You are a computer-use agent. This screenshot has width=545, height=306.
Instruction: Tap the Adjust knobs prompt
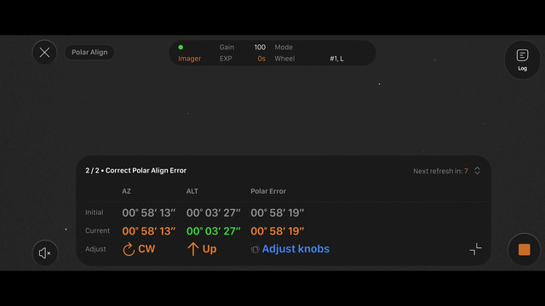(295, 249)
